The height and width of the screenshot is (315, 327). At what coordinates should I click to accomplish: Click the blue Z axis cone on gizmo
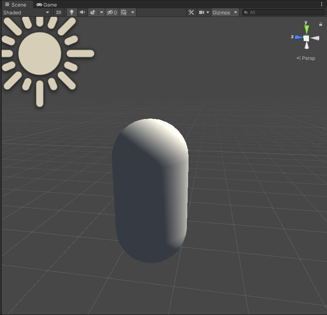click(x=299, y=38)
